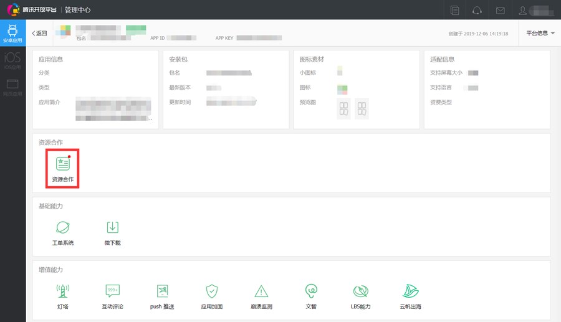View the first 预览图 preview thumbnail
The height and width of the screenshot is (322, 561).
pyautogui.click(x=343, y=108)
